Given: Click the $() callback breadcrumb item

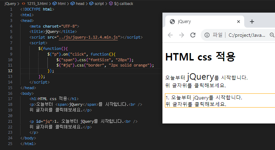Looking at the screenshot, I should (x=124, y=4).
